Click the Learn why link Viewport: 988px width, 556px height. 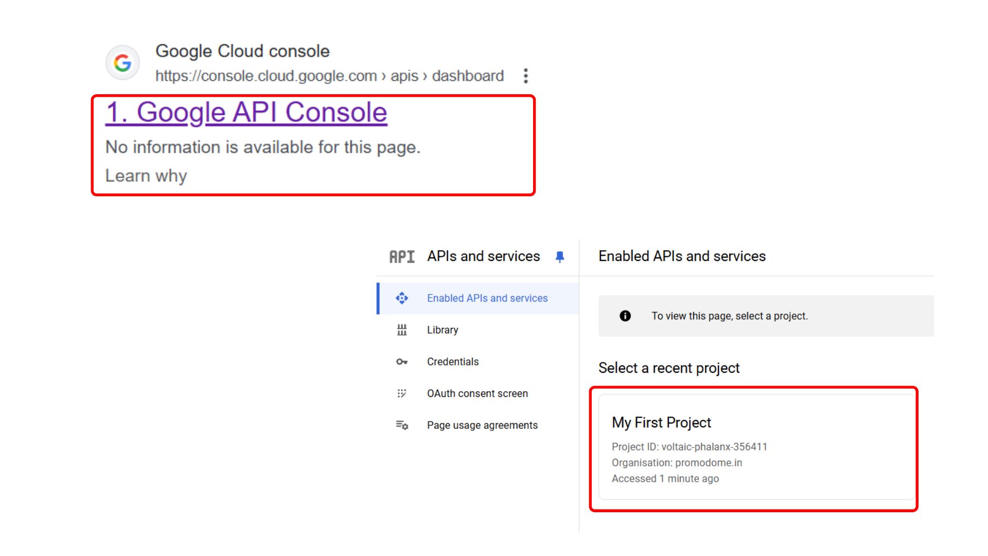tap(146, 175)
